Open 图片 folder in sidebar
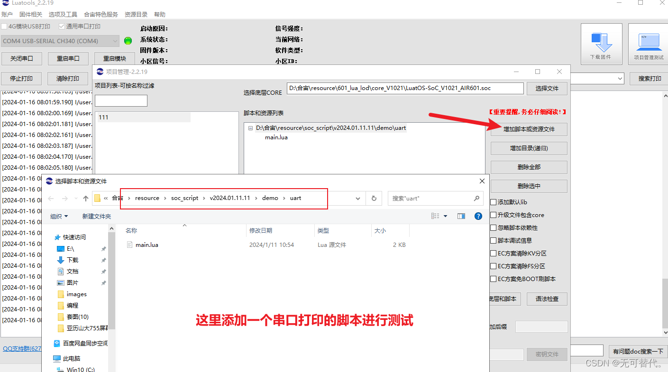The height and width of the screenshot is (372, 668). [x=73, y=282]
